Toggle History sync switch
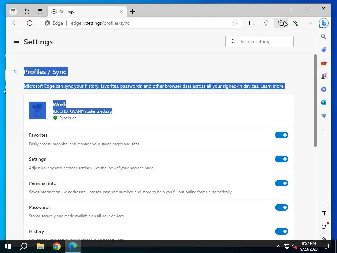The image size is (337, 253). tap(282, 231)
